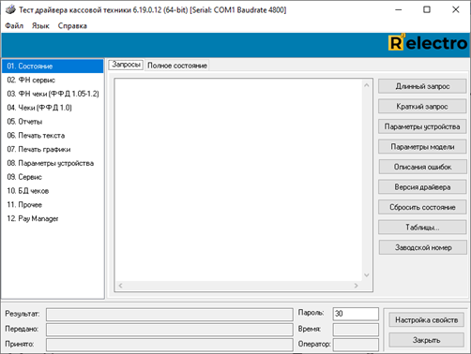The image size is (471, 354).
Task: Open 10. БД чеков section
Action: click(53, 191)
